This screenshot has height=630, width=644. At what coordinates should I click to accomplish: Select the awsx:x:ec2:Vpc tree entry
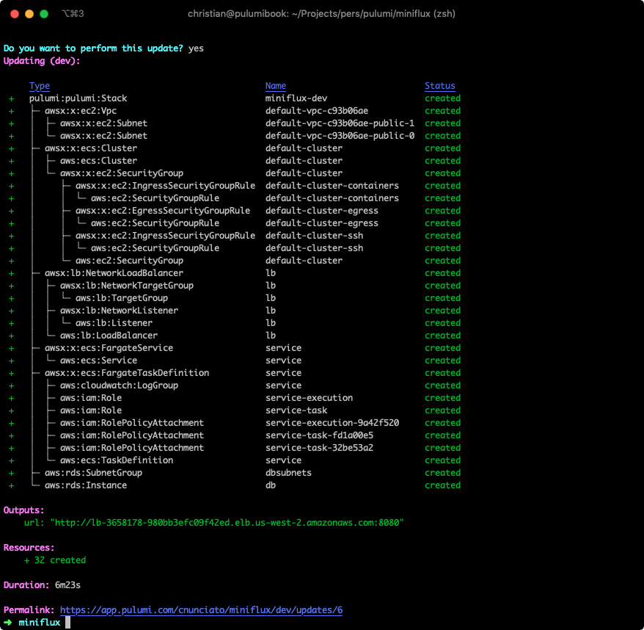[81, 111]
